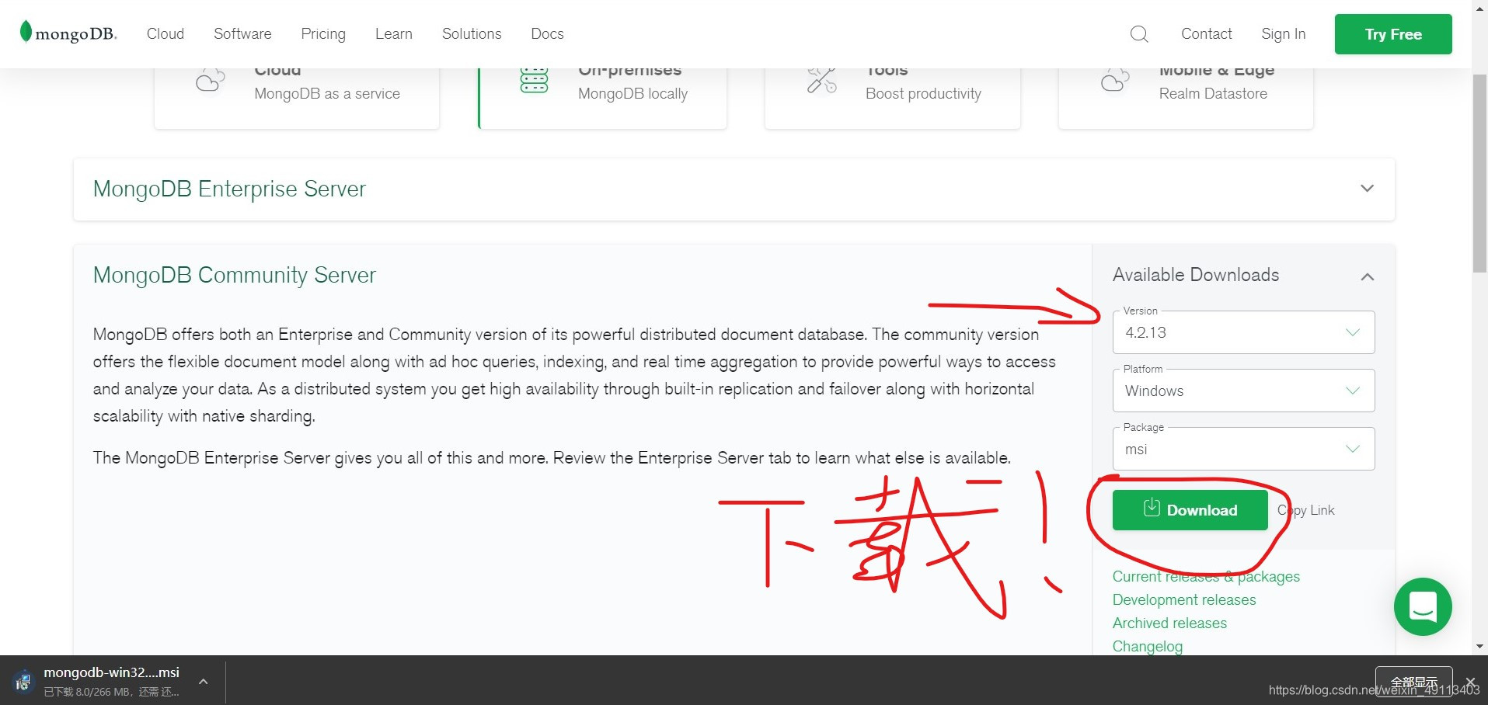Image resolution: width=1488 pixels, height=705 pixels.
Task: Select the Cloud MongoDB as a service tab
Action: coord(297,98)
